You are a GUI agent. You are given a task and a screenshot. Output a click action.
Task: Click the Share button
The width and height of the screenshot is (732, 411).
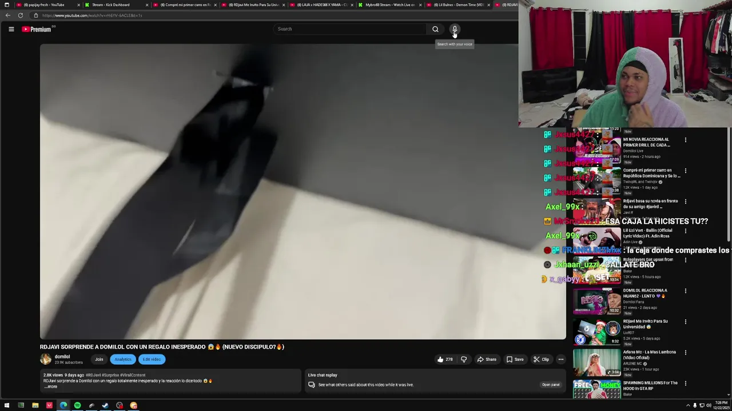click(x=487, y=360)
